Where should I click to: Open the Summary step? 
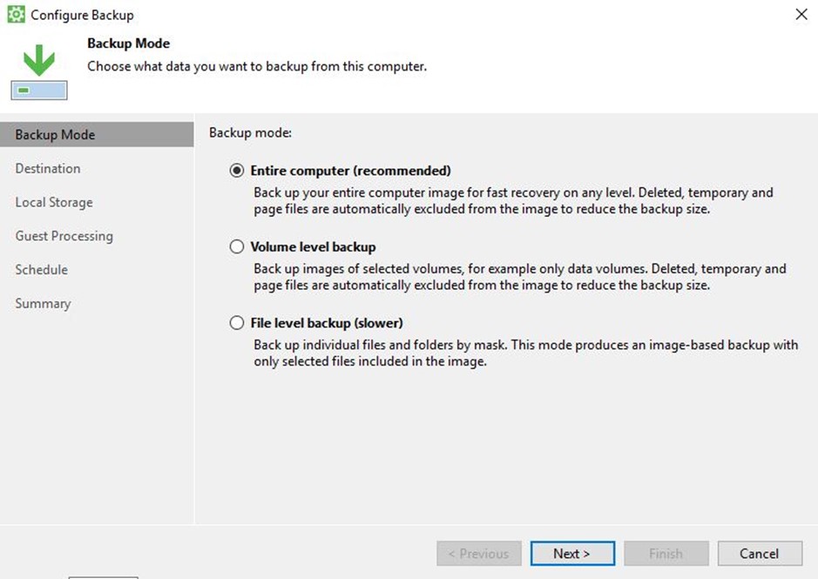pos(43,304)
